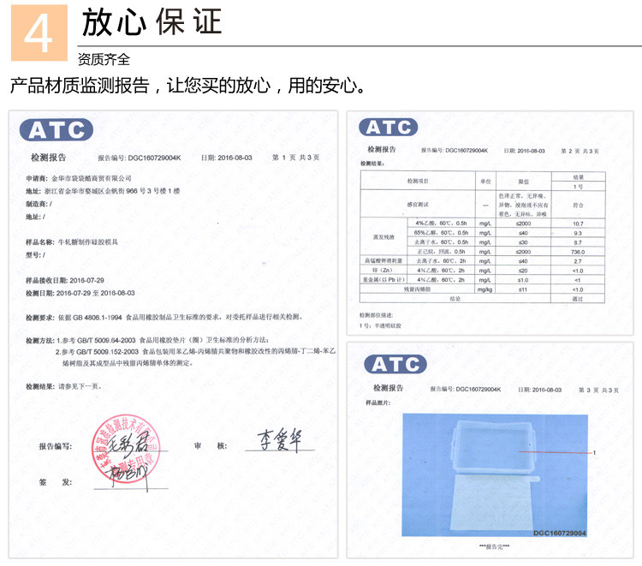Click the 检测项目 table header
The height and width of the screenshot is (566, 642).
[418, 181]
